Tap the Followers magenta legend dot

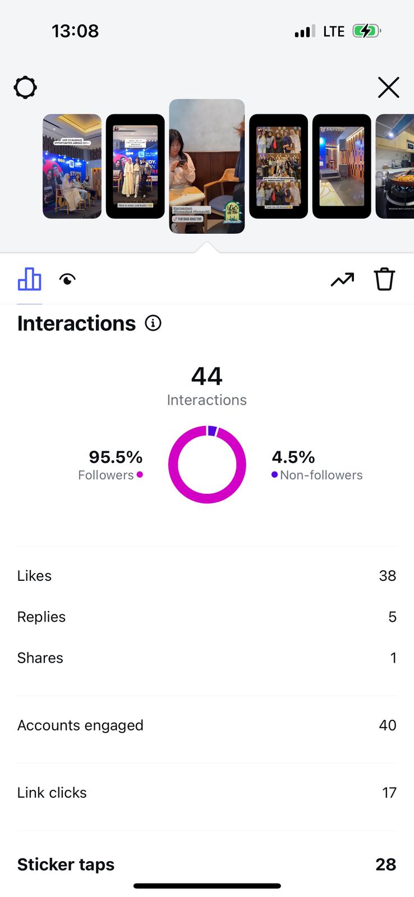click(140, 475)
